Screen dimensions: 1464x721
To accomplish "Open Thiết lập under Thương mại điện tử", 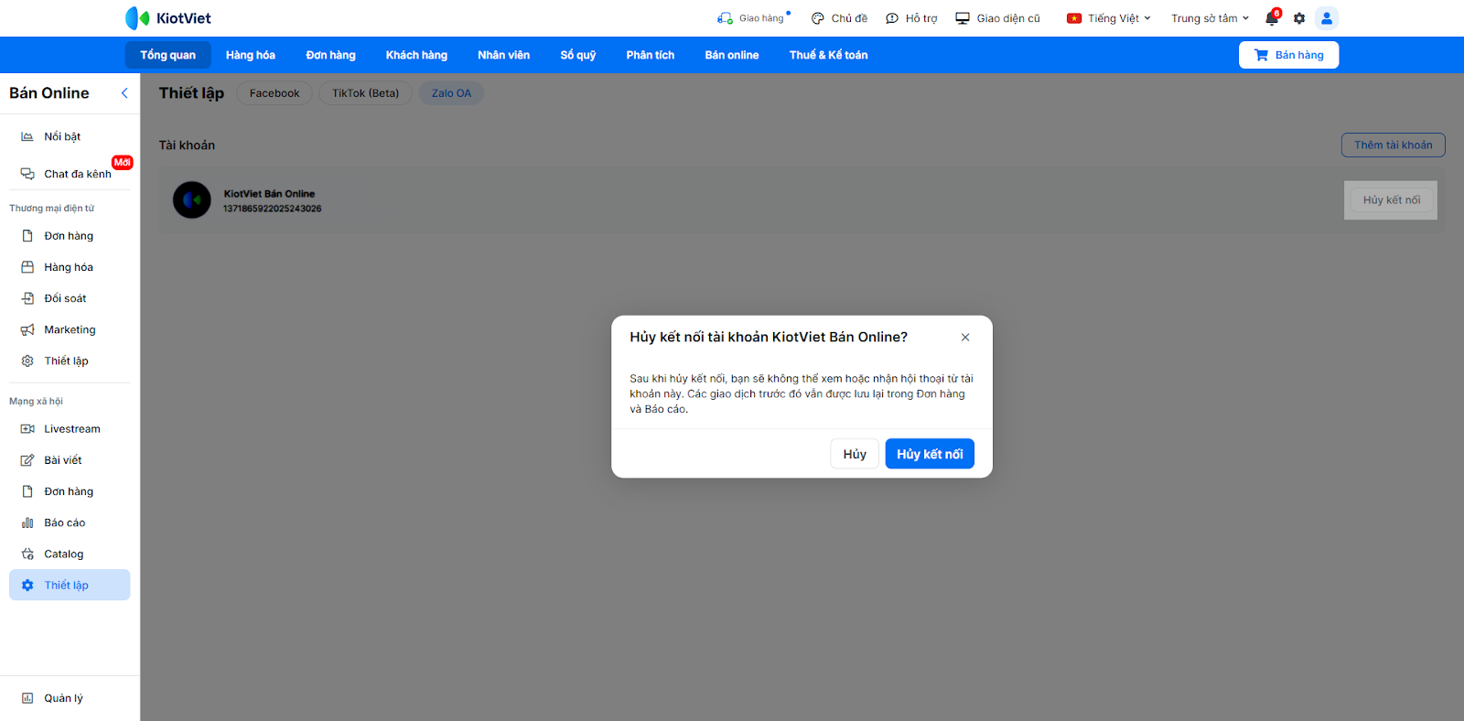I will pyautogui.click(x=70, y=360).
